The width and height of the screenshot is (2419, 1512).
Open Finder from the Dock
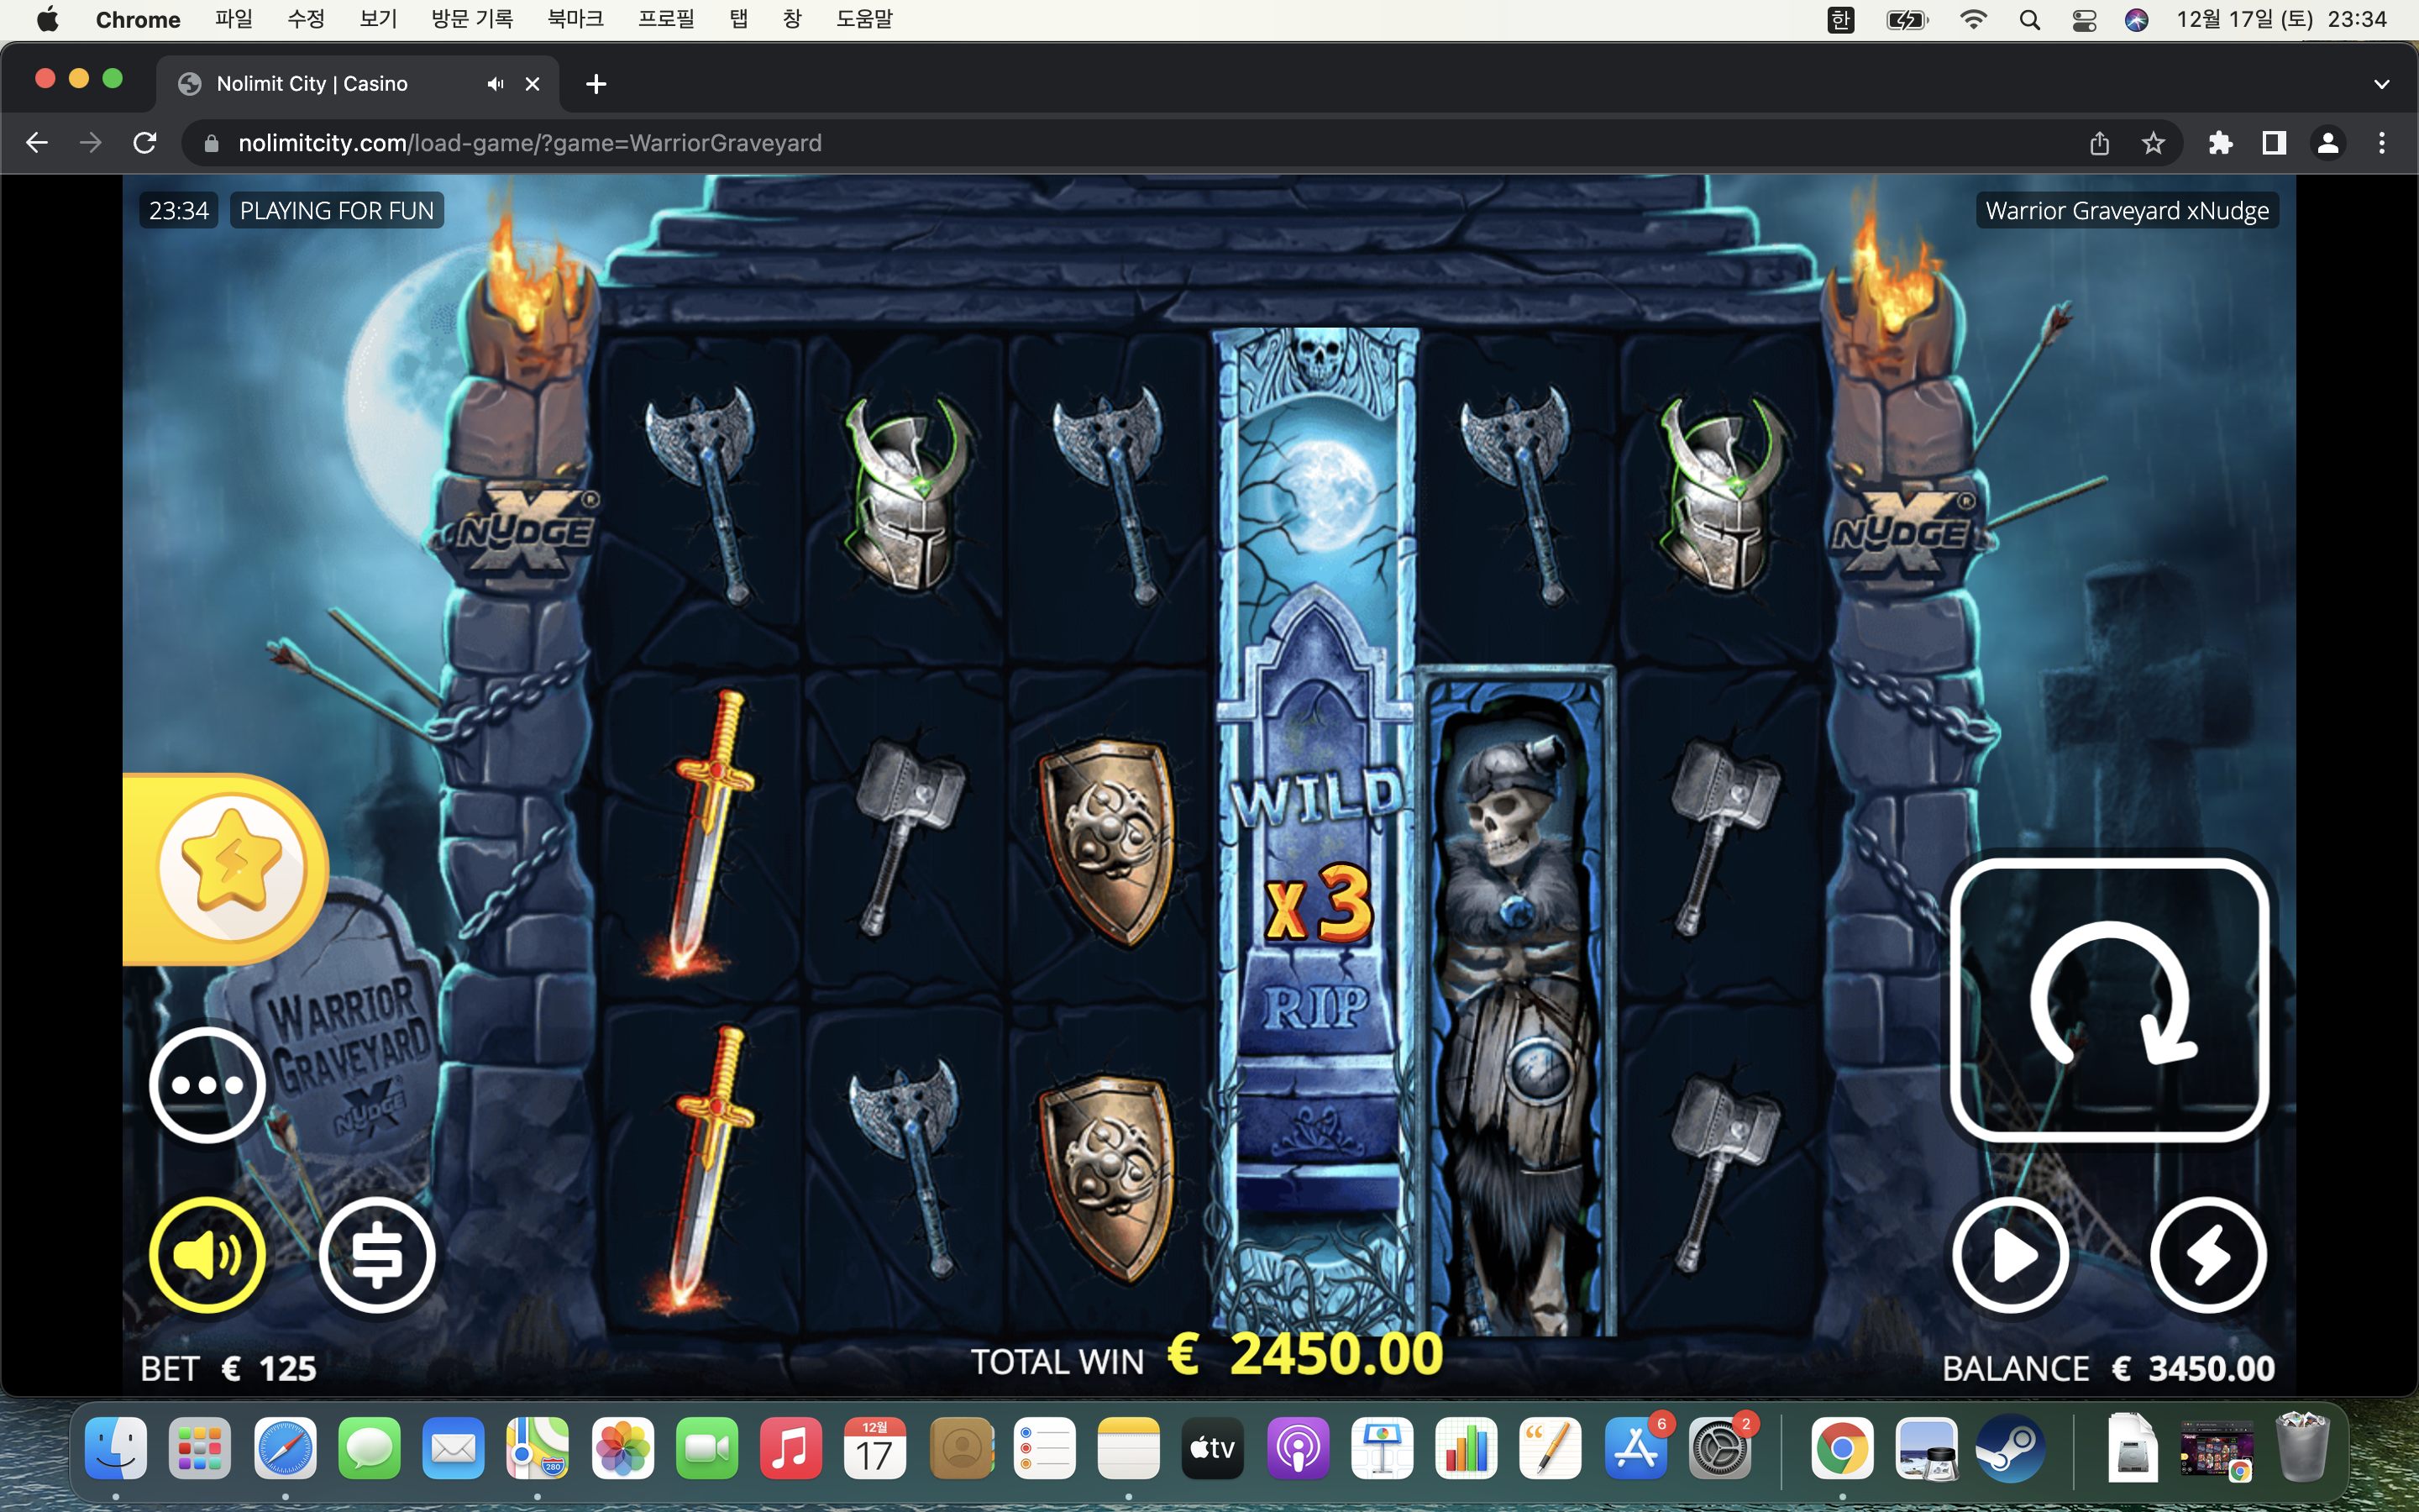pos(116,1449)
